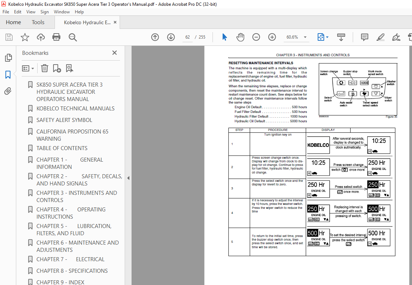Select the arrow selection tool

point(224,37)
